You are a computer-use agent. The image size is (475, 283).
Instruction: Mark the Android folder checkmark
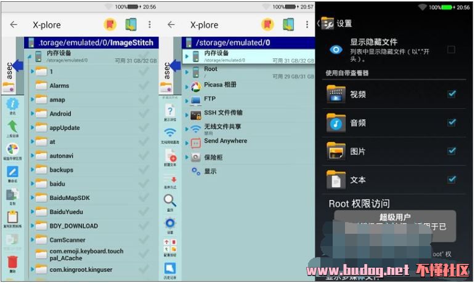coord(144,114)
